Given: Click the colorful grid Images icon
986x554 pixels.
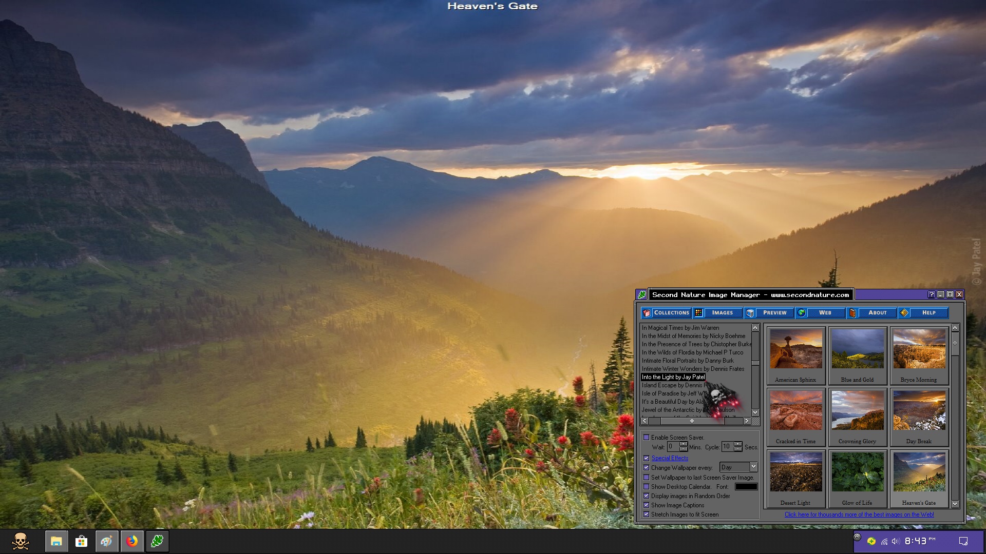Looking at the screenshot, I should point(698,313).
